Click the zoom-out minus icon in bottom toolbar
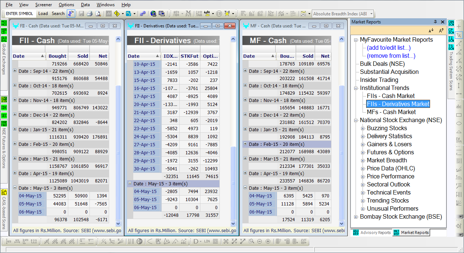 point(260,241)
